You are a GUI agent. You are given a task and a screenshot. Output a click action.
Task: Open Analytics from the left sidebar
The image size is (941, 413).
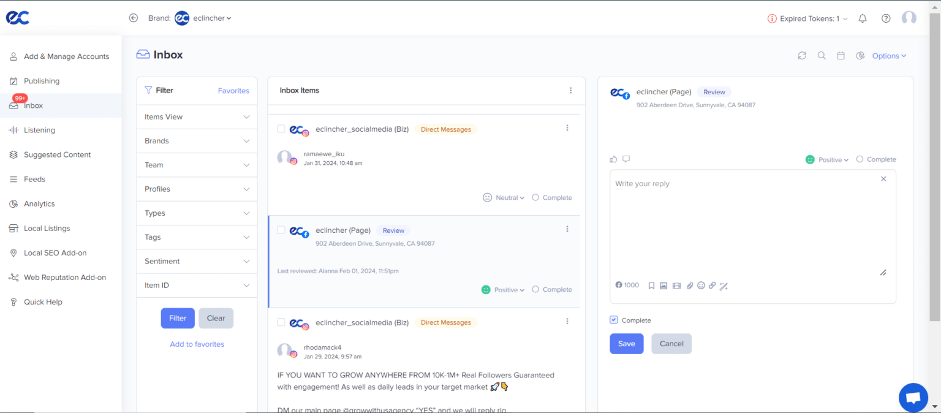pyautogui.click(x=39, y=203)
